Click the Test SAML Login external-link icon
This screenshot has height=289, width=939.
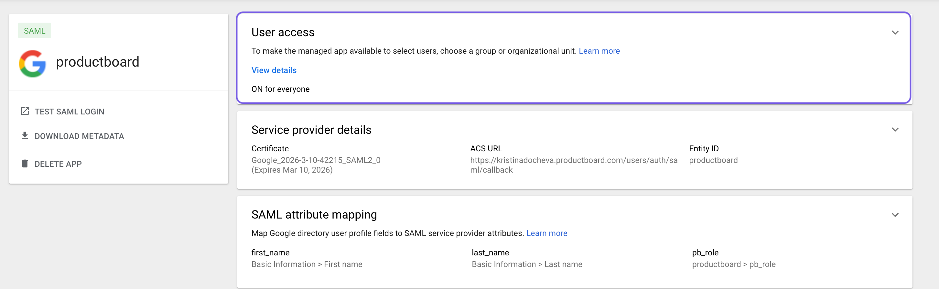pyautogui.click(x=25, y=112)
